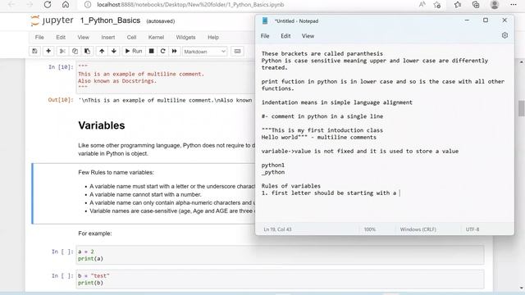The height and width of the screenshot is (295, 525).
Task: Open the Jupyter Cell menu
Action: 131,37
